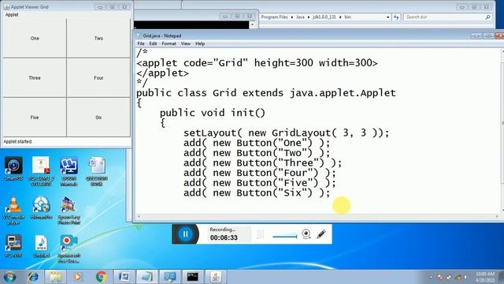This screenshot has width=504, height=284.
Task: Open the Windows Start menu
Action: pos(9,277)
